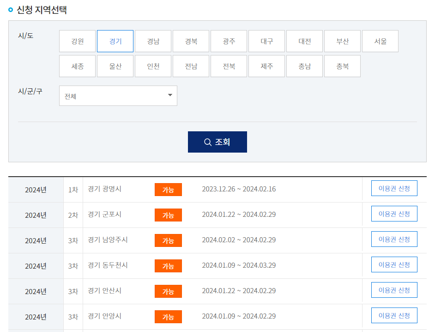This screenshot has height=332, width=429.
Task: Select the 인천 region button
Action: coord(153,66)
